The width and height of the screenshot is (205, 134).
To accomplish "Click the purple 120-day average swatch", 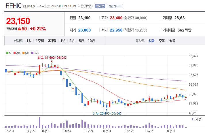I will [x=33, y=53].
